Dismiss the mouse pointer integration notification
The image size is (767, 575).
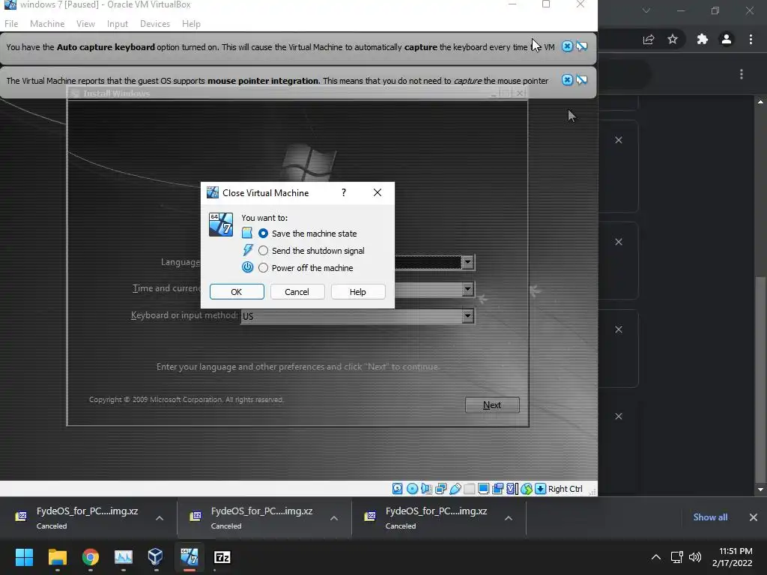(567, 79)
